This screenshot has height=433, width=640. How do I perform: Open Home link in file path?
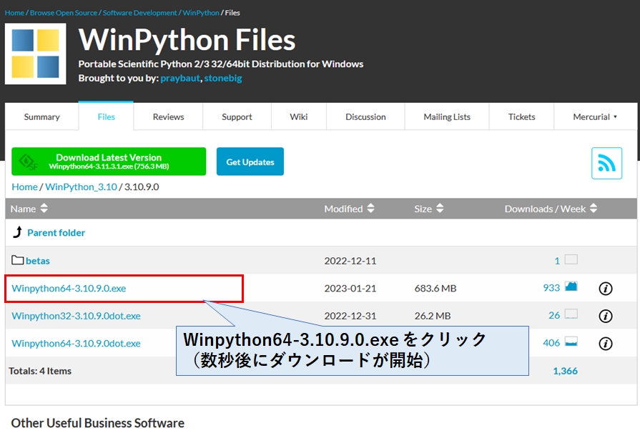click(x=24, y=186)
